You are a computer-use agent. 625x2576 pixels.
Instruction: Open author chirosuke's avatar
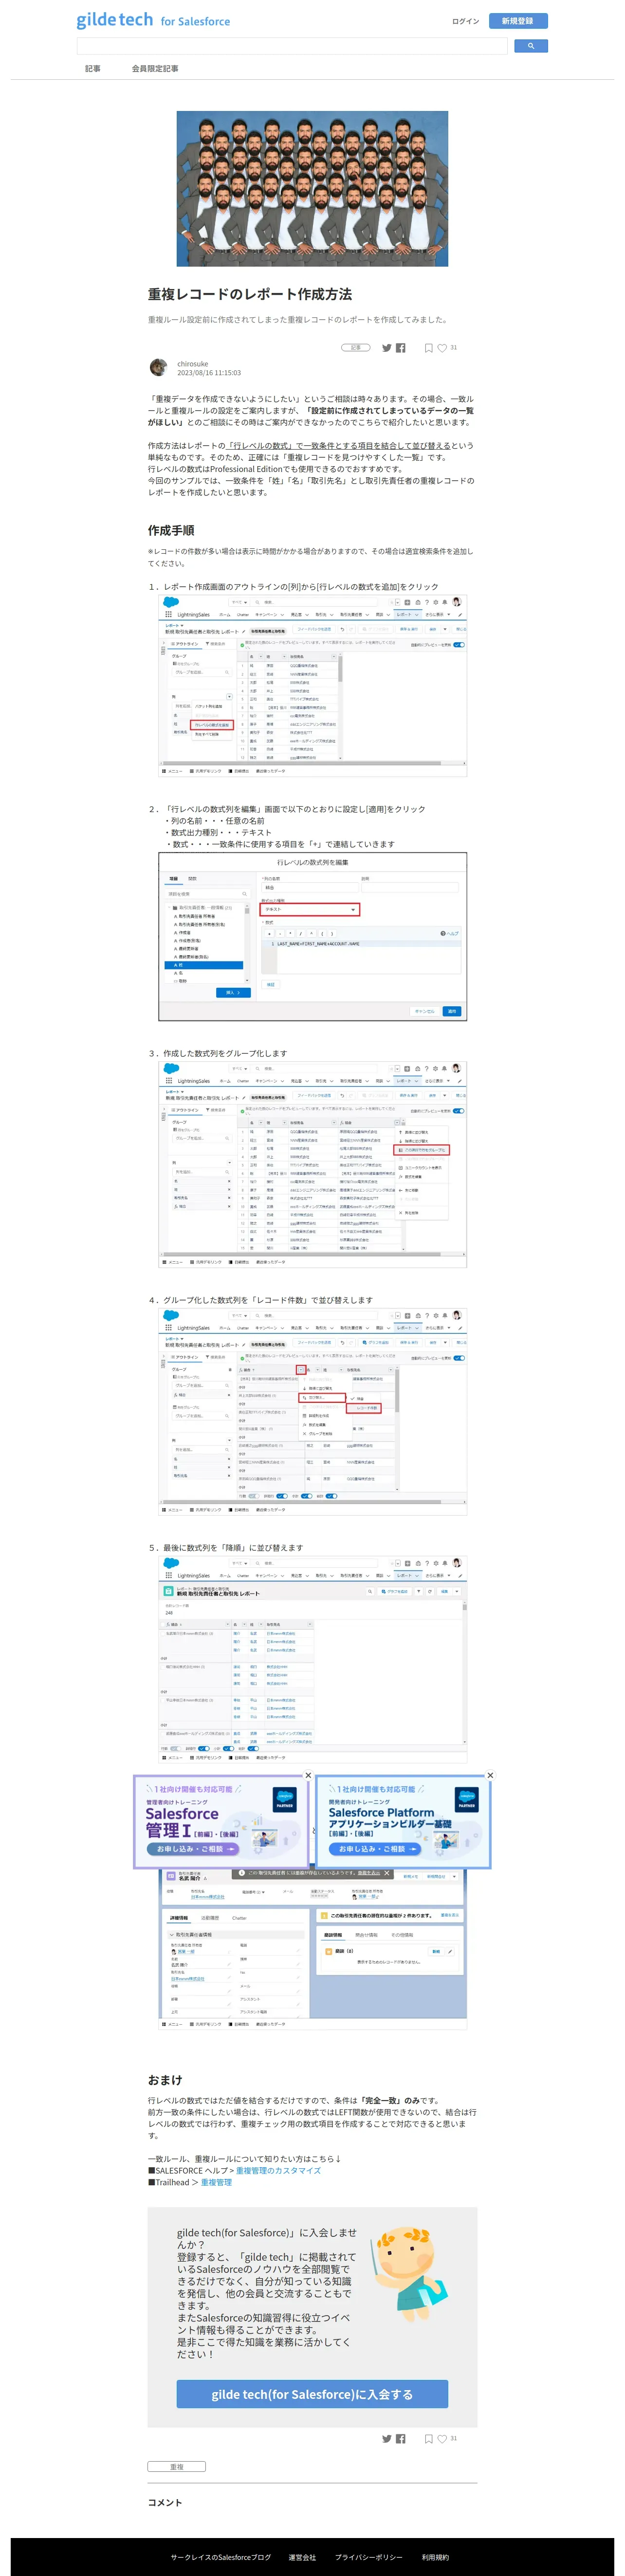pos(158,368)
